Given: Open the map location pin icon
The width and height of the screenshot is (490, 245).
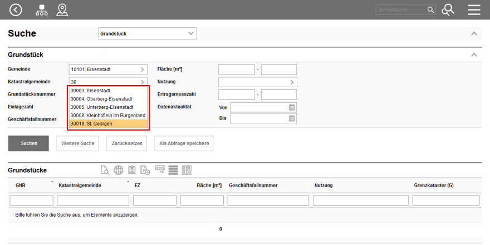Looking at the screenshot, I should [x=62, y=9].
